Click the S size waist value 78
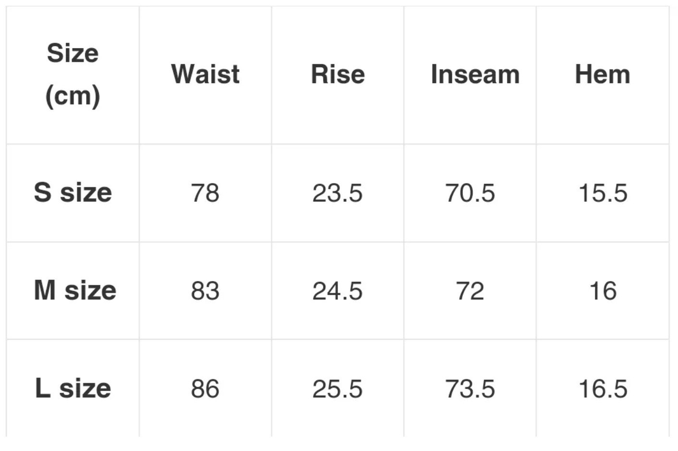The image size is (678, 451). [x=205, y=193]
